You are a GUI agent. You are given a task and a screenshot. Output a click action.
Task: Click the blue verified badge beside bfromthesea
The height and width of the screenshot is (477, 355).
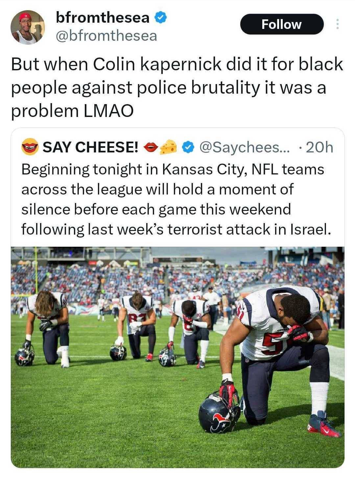(160, 17)
